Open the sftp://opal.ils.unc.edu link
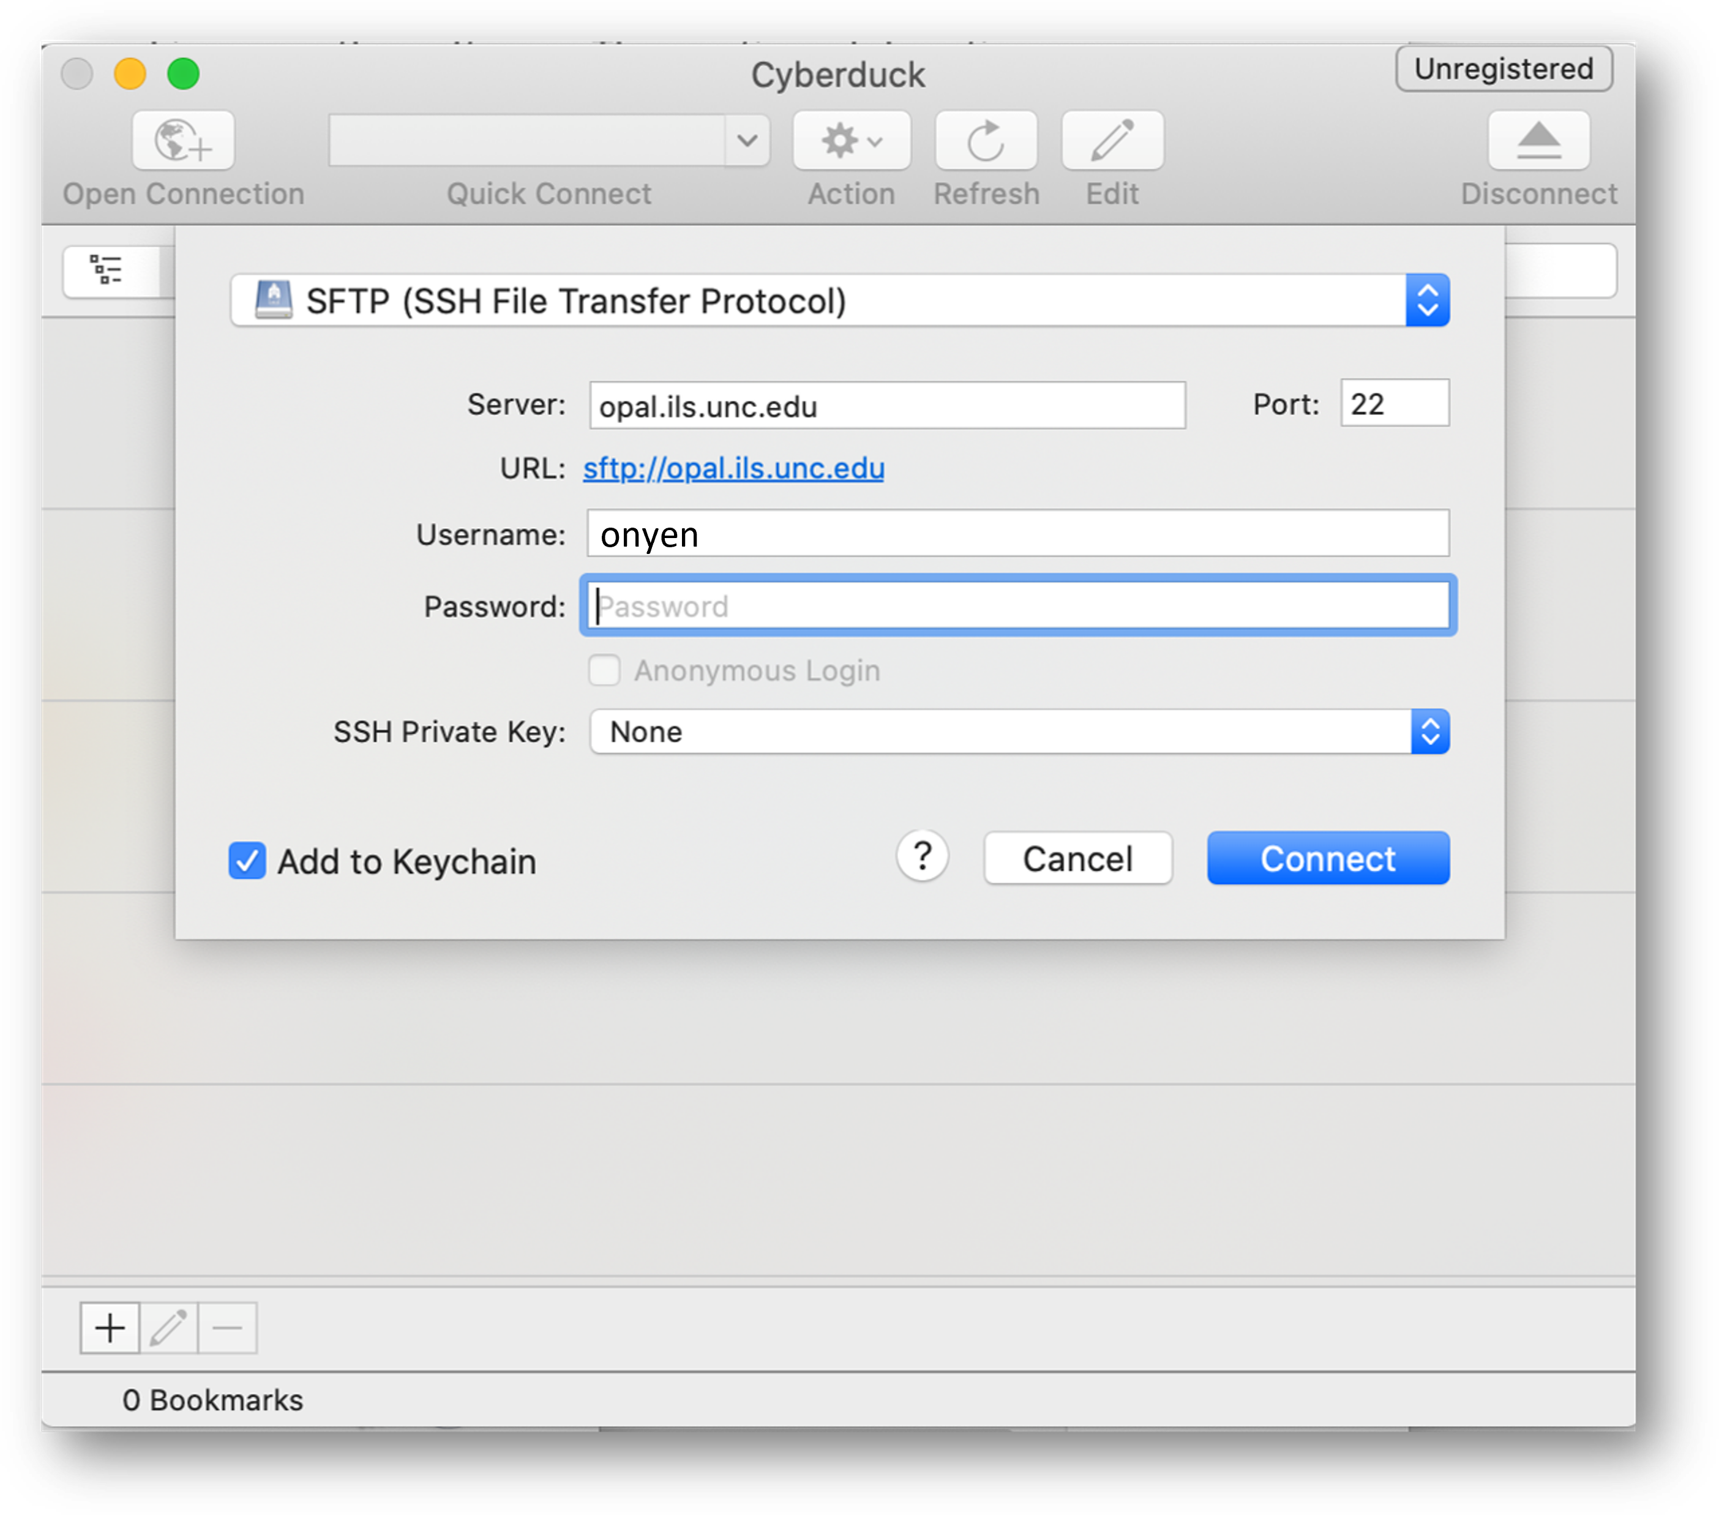The height and width of the screenshot is (1515, 1719). coord(733,468)
